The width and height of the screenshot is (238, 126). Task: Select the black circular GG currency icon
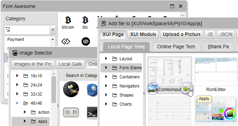point(86,41)
